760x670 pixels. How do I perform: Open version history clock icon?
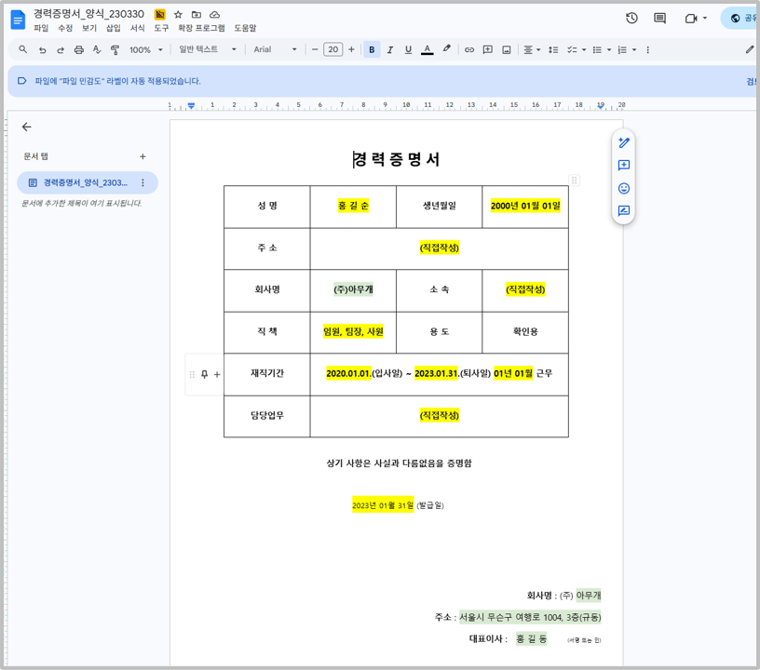(631, 19)
